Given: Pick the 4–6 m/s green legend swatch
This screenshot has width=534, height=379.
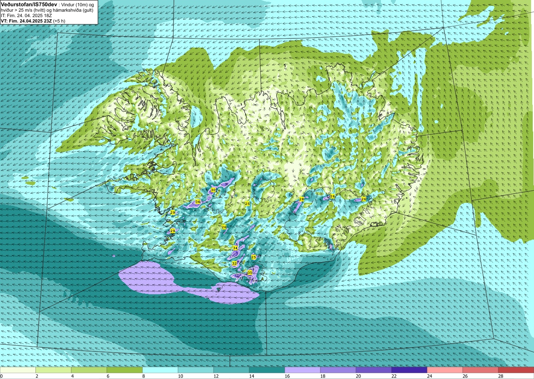Looking at the screenshot, I should 89,370.
